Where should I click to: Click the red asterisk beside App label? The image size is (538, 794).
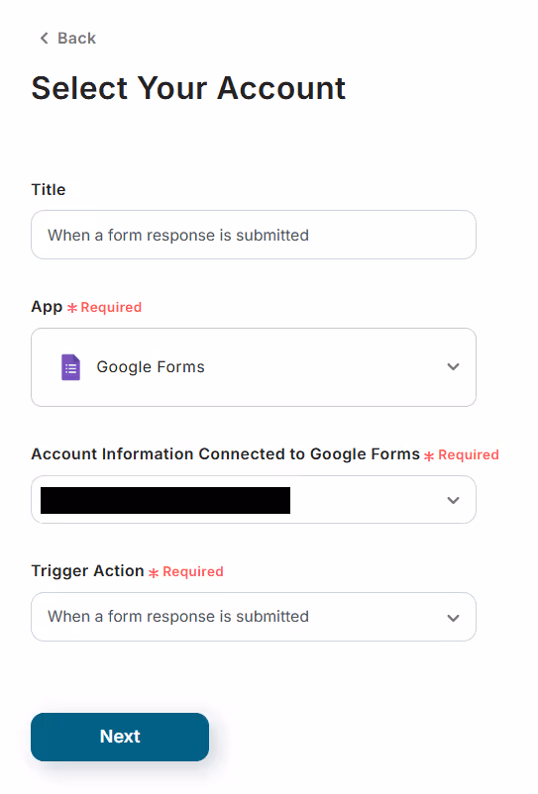pos(72,308)
